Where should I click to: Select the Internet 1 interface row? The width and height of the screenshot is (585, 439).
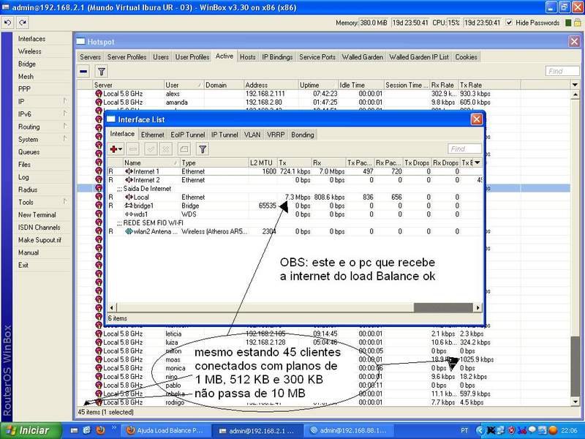click(x=294, y=171)
